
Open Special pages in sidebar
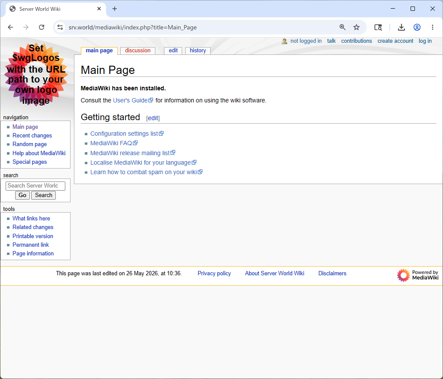click(30, 162)
